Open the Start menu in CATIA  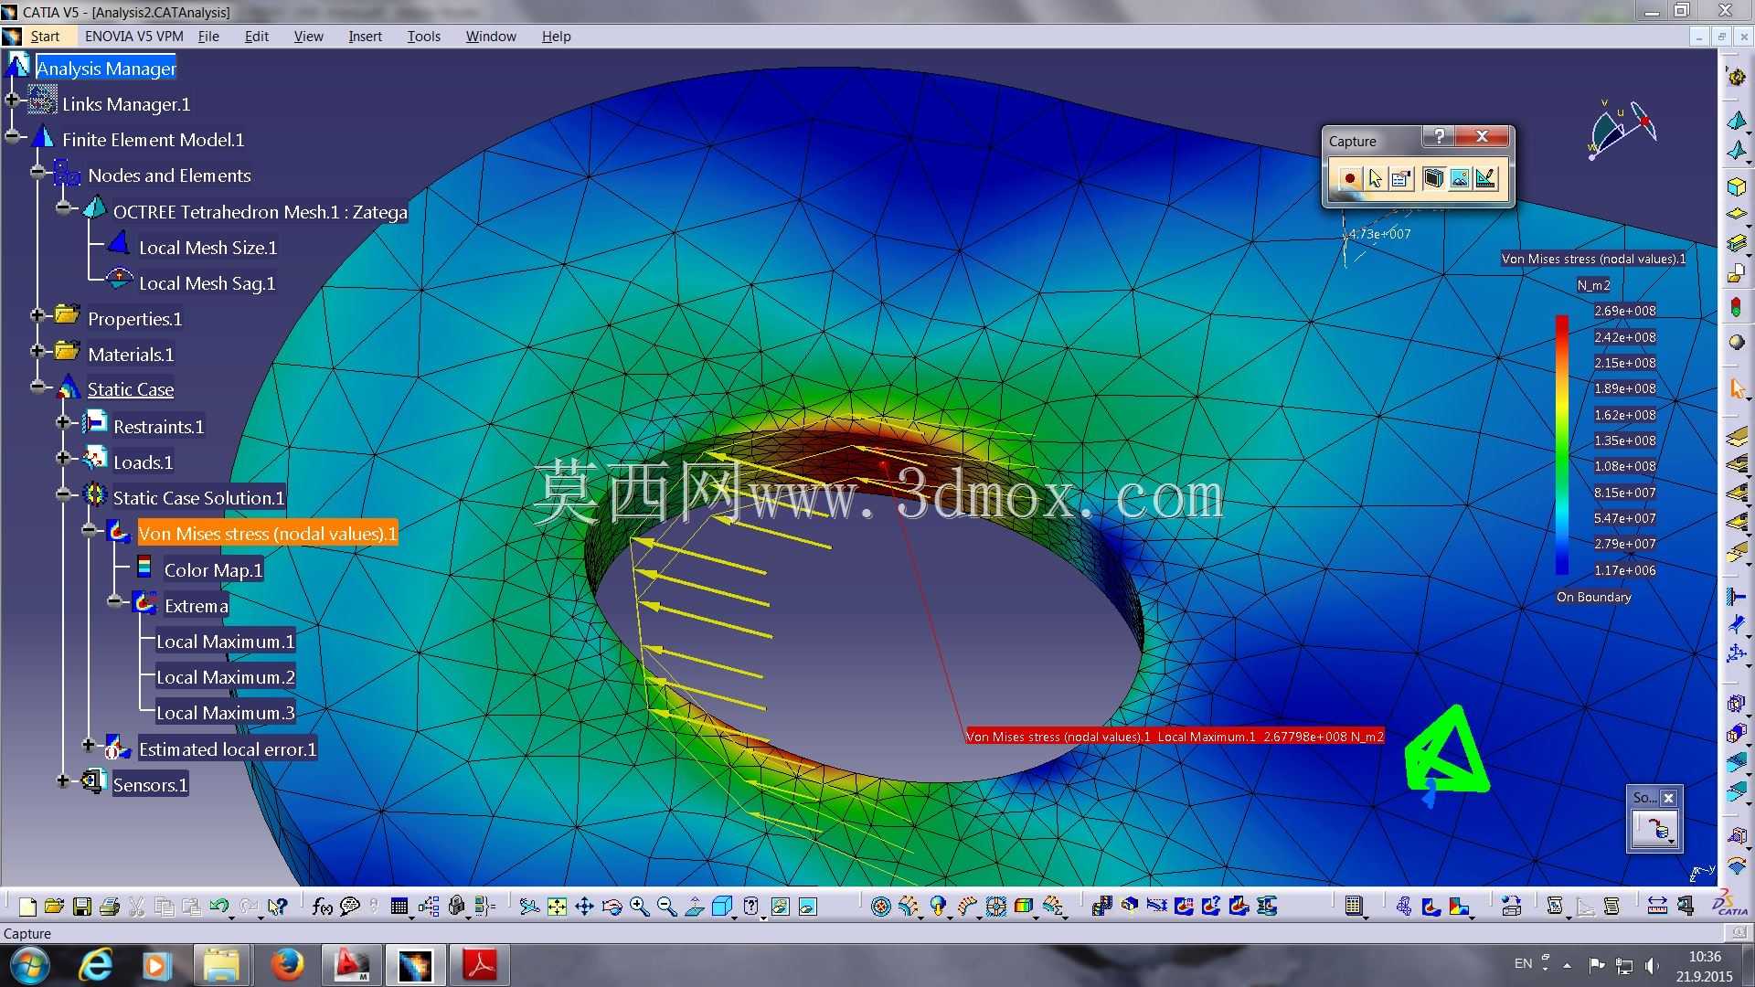45,37
